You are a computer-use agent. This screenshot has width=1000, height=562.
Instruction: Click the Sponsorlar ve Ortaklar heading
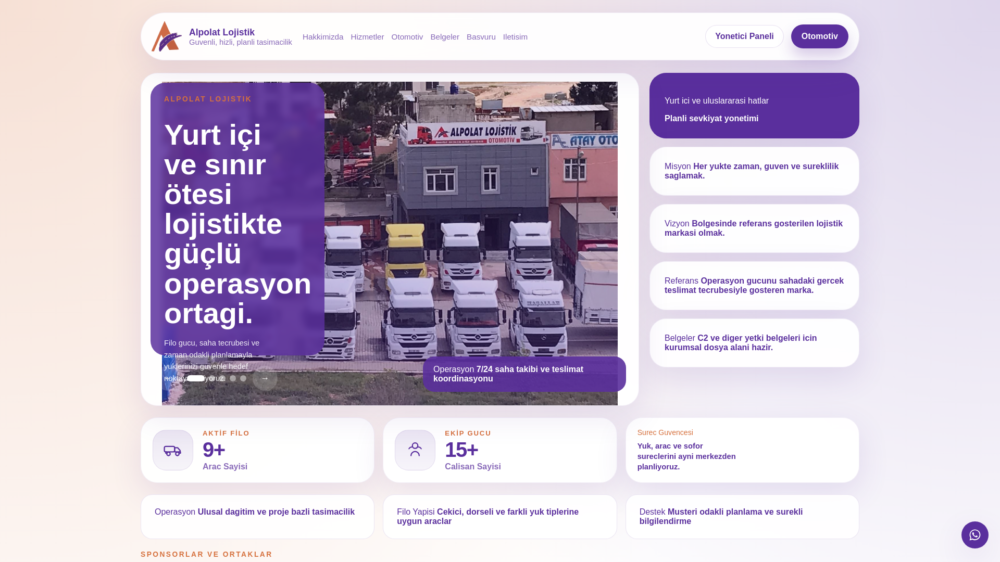pyautogui.click(x=206, y=554)
